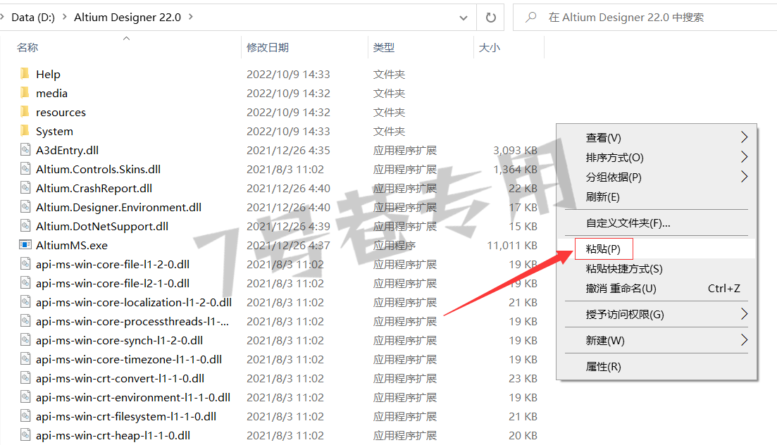Screen dimensions: 777x445
Task: Click Altium Designer 22.0 in the breadcrumb
Action: [x=128, y=18]
